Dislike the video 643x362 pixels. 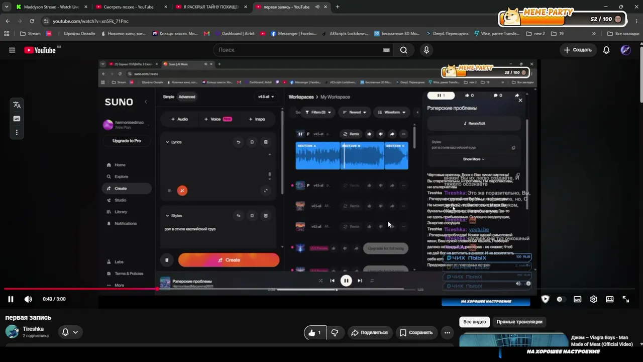pos(335,332)
